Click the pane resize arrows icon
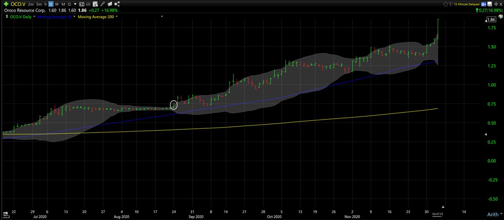Screen dimensions: 504x220 [x=7, y=16]
